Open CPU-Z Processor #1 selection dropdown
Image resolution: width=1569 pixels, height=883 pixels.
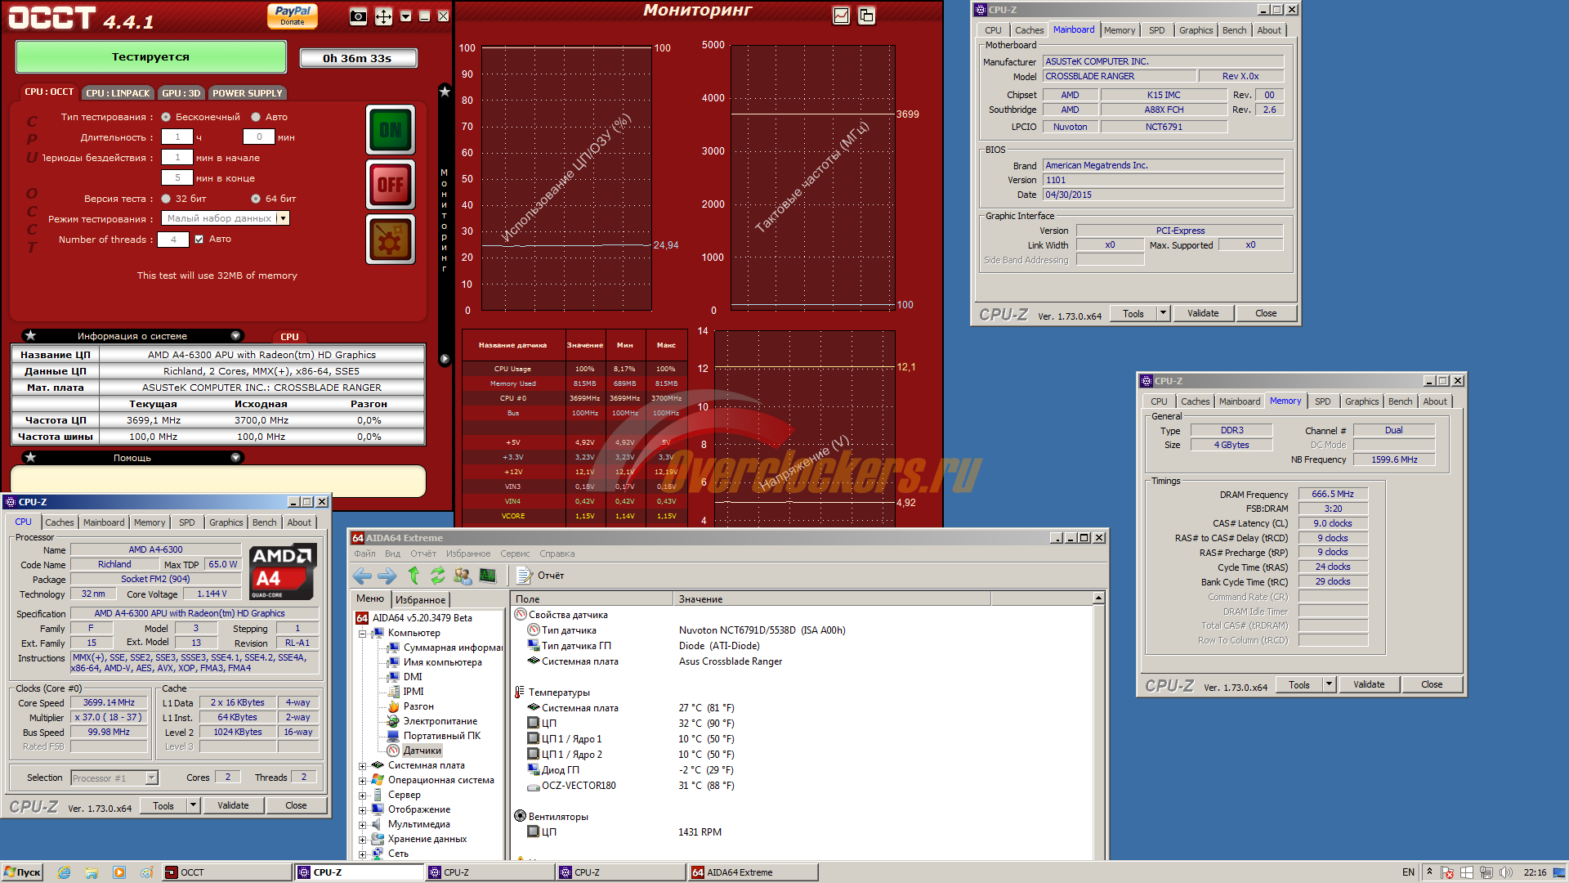151,778
